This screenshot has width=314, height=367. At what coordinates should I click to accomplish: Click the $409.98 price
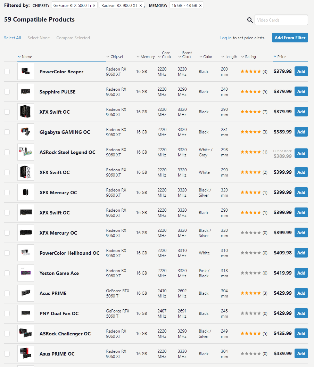click(283, 253)
